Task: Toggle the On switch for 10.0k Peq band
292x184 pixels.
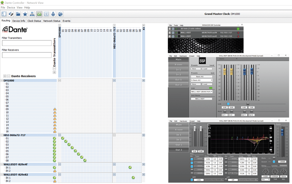Action: point(192,163)
